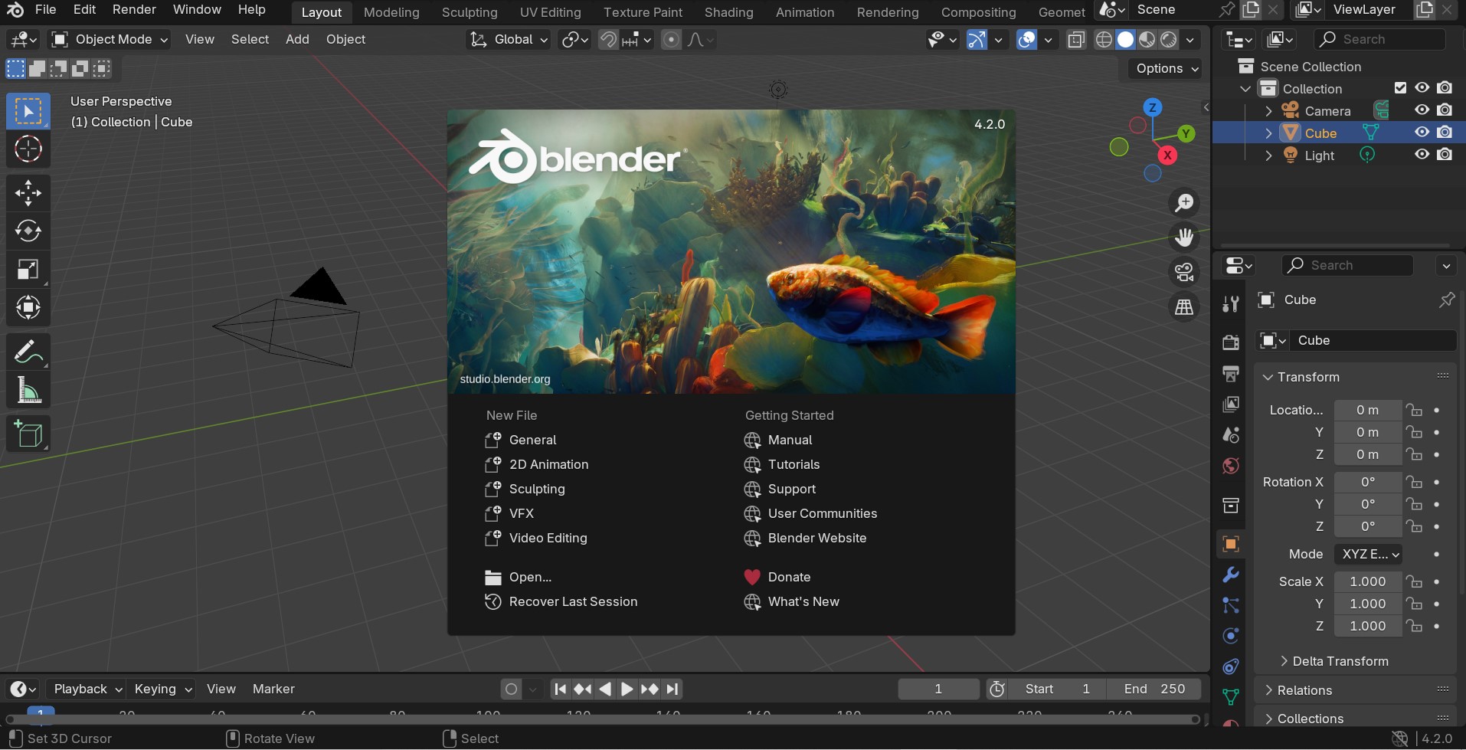Open the Modifier properties tab
Viewport: 1466px width, 750px height.
(x=1230, y=573)
